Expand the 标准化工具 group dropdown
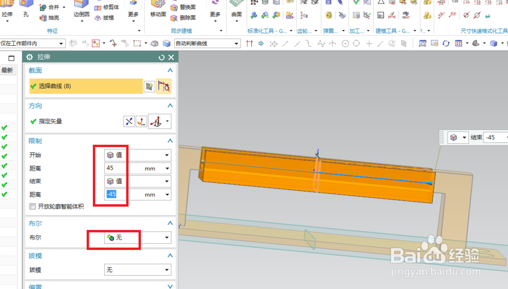 (291, 31)
